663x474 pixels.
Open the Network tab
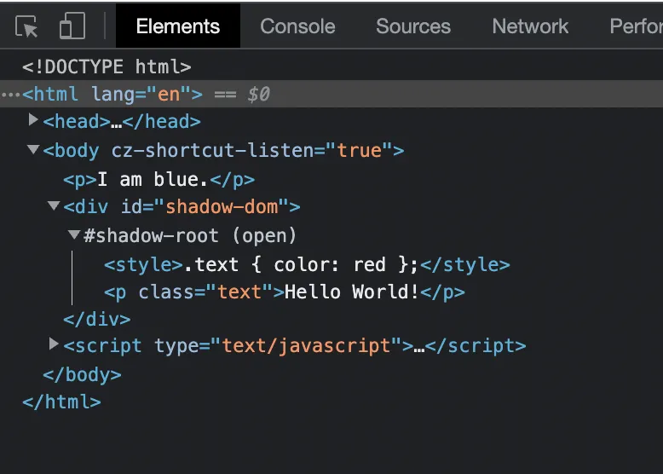[530, 26]
